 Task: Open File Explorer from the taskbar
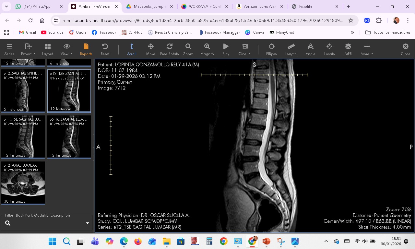(x=166, y=241)
